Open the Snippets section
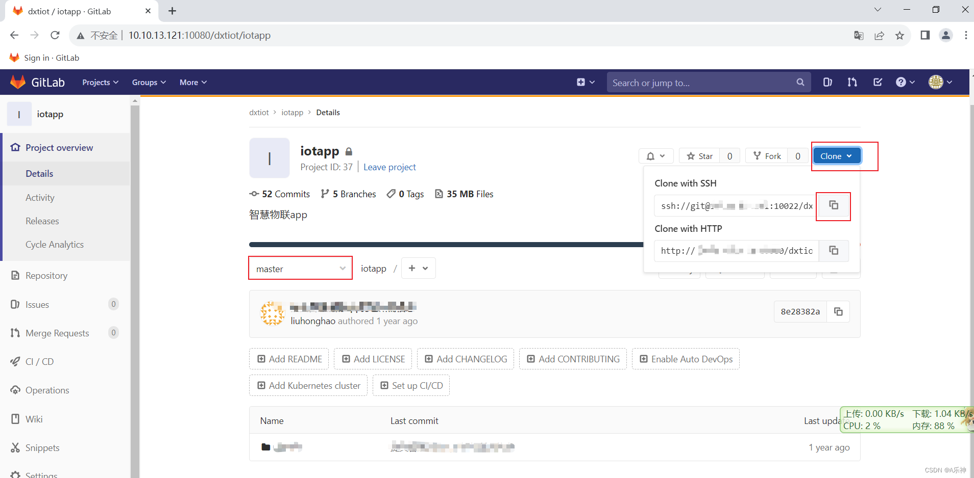This screenshot has height=478, width=974. pyautogui.click(x=42, y=447)
